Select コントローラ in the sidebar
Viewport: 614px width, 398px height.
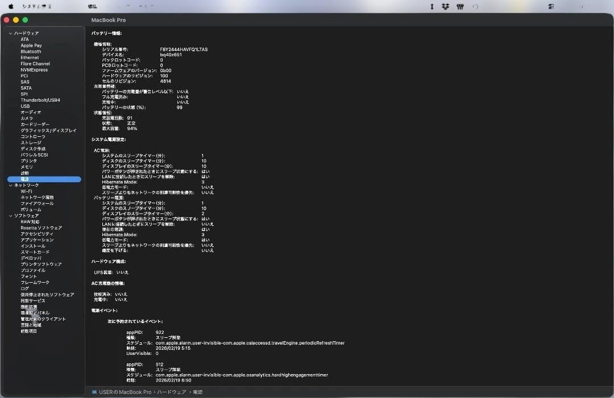[x=33, y=136]
